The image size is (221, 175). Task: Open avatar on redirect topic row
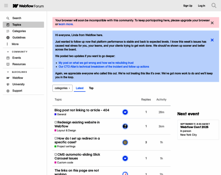point(125,142)
